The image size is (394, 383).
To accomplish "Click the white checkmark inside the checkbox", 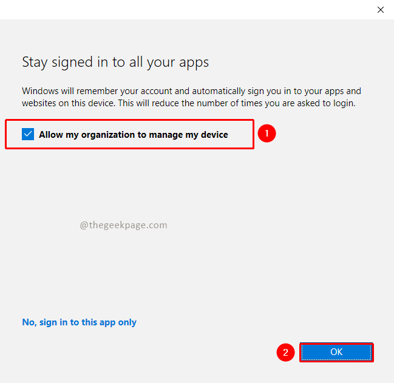I will [x=28, y=134].
